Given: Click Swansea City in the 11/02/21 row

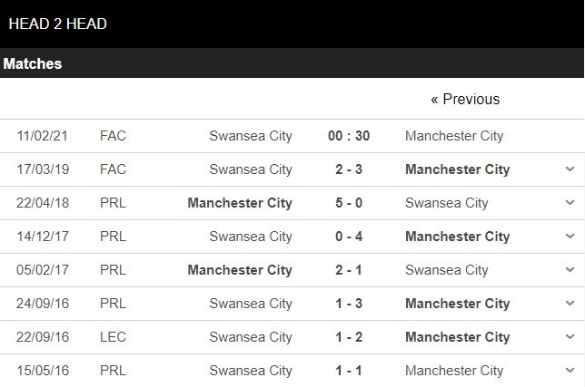Looking at the screenshot, I should 251,136.
